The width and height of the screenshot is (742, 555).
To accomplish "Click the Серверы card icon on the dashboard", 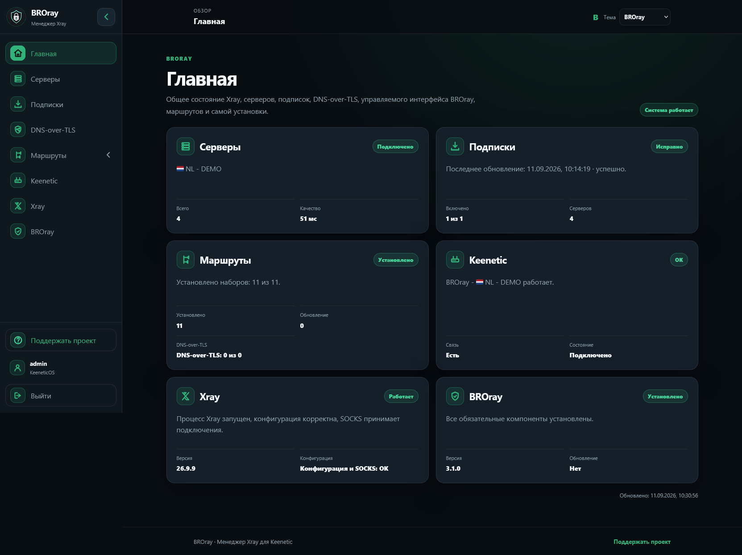I will (186, 146).
